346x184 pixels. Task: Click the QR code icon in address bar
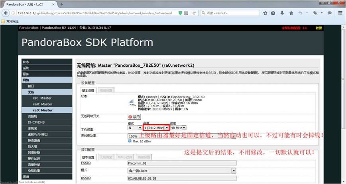pos(186,13)
